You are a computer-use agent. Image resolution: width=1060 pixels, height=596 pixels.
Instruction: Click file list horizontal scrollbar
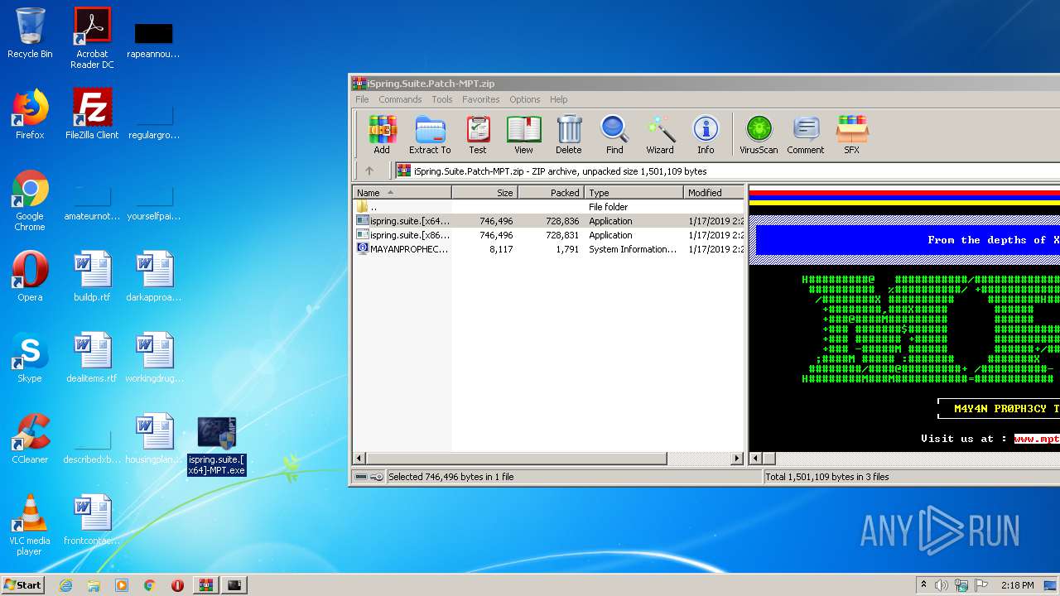coord(518,458)
